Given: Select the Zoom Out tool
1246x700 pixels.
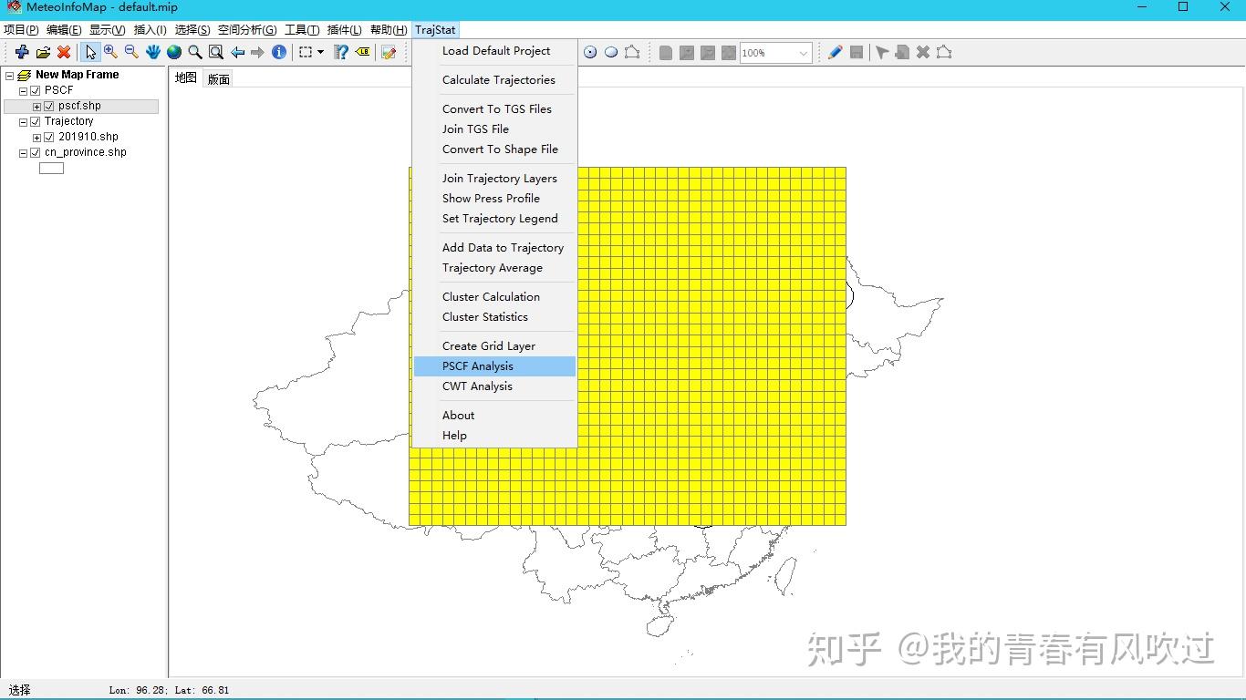Looking at the screenshot, I should click(130, 52).
